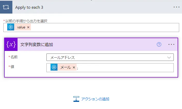Select the メール dynamic content token
The width and height of the screenshot is (182, 109).
(x=65, y=68)
